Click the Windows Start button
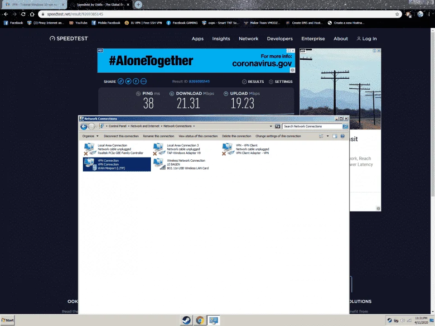The height and width of the screenshot is (326, 435). click(8, 320)
